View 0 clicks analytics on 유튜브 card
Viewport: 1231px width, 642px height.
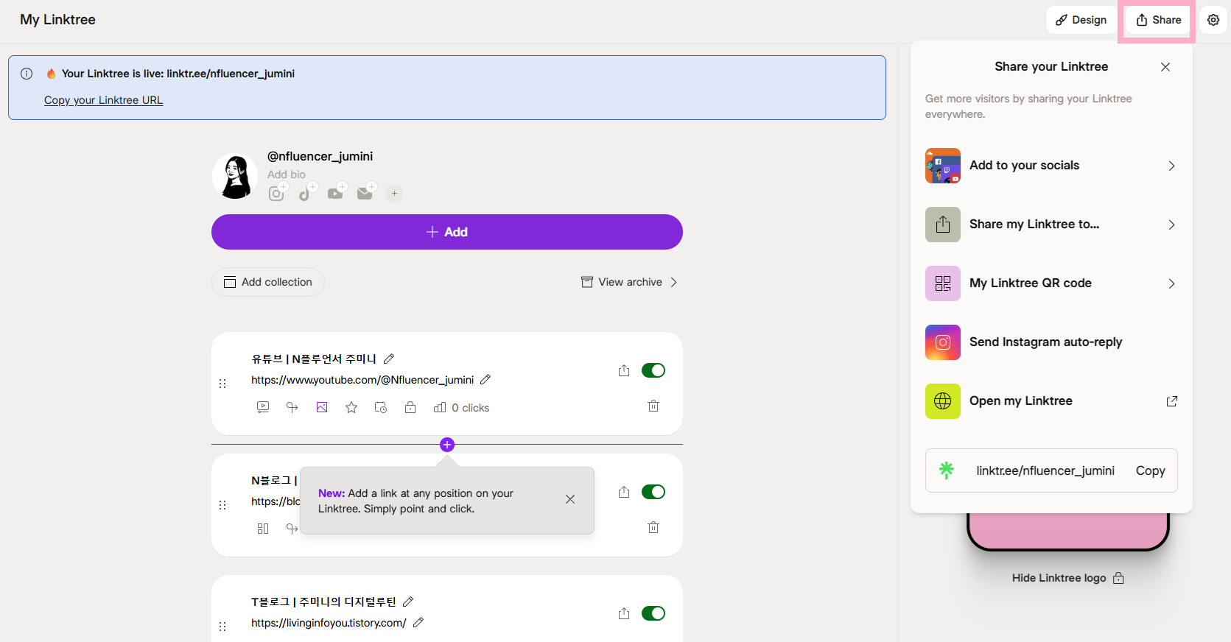click(x=462, y=408)
